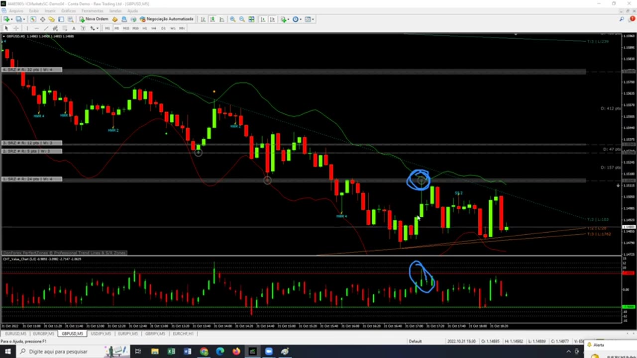
Task: Open the Inserir menu
Action: click(50, 10)
